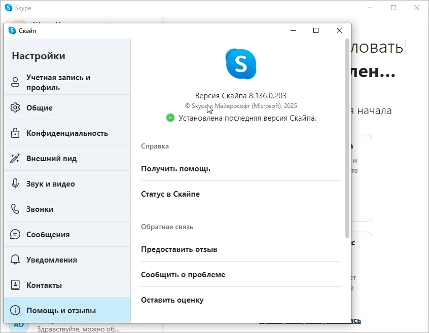Viewport: 429px width, 333px height.
Task: Select Помощь и отзывы in the sidebar
Action: 67,310
